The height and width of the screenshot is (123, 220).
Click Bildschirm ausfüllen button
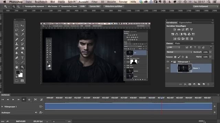(x=114, y=6)
